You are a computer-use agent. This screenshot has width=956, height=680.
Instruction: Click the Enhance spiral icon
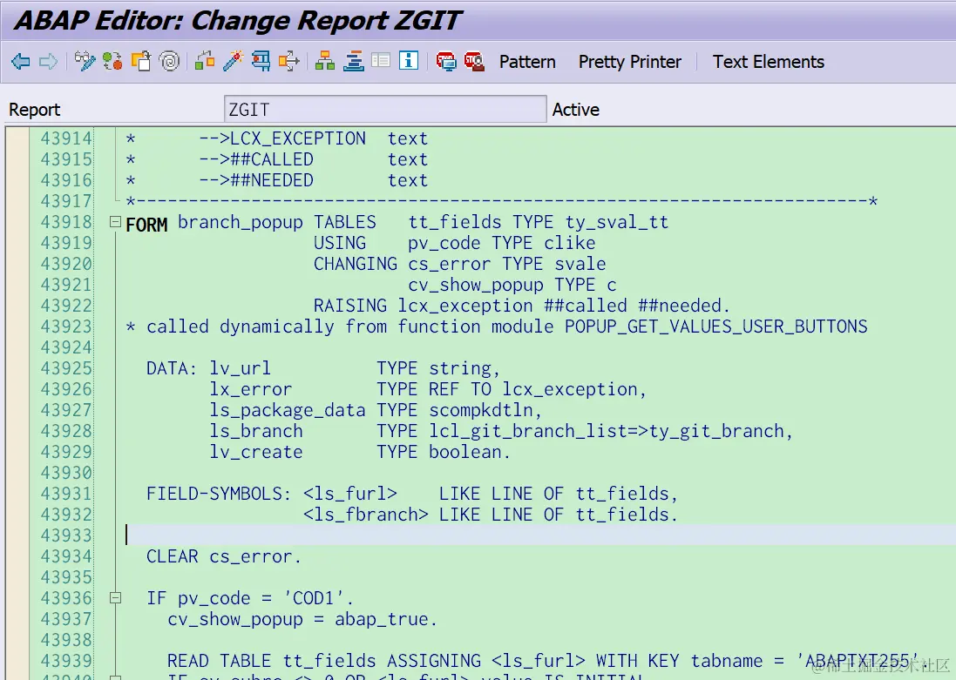pyautogui.click(x=169, y=62)
